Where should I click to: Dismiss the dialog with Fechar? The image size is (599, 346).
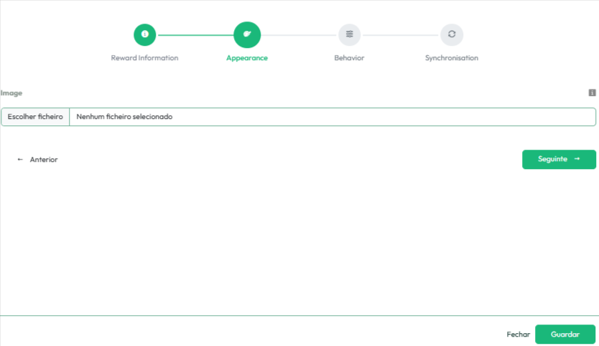[x=518, y=335]
